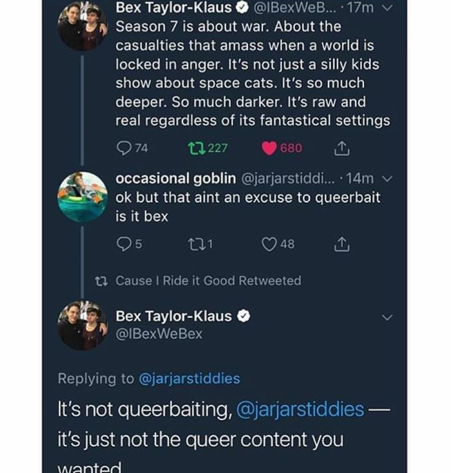
Task: Retweet occasional goblin's tweet
Action: coord(195,243)
